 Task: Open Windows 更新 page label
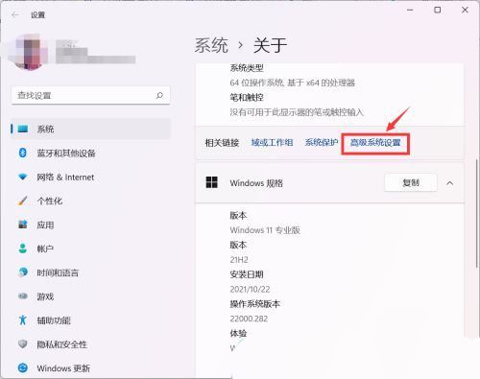(63, 368)
